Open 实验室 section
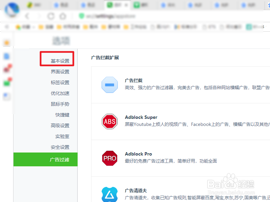Screen dimensions: 270x202 coord(62,136)
